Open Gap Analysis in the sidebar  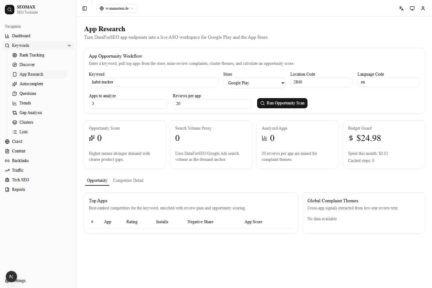tap(31, 113)
